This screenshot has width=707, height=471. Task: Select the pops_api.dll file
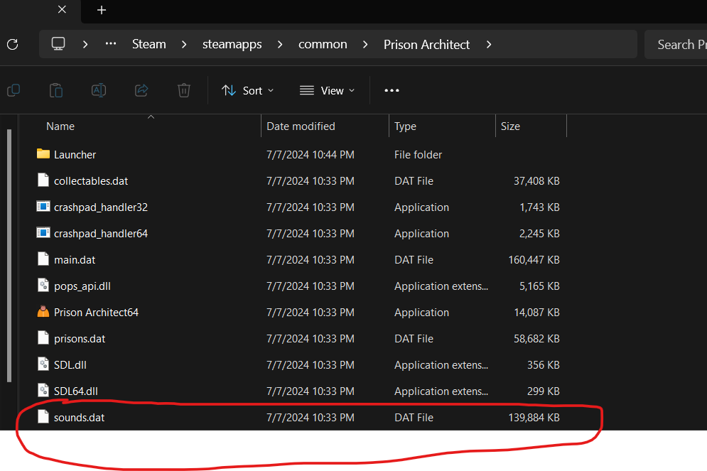coord(82,286)
